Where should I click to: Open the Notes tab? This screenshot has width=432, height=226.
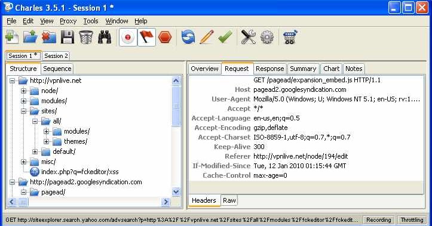(x=354, y=69)
